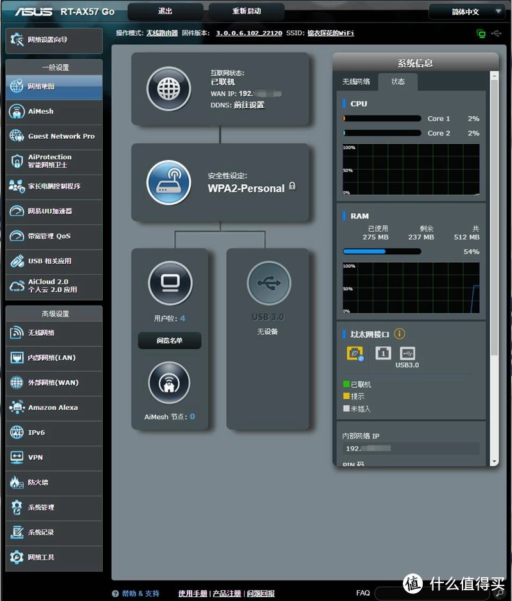512x601 pixels.
Task: Click the green network status icon at top right
Action: (x=481, y=33)
